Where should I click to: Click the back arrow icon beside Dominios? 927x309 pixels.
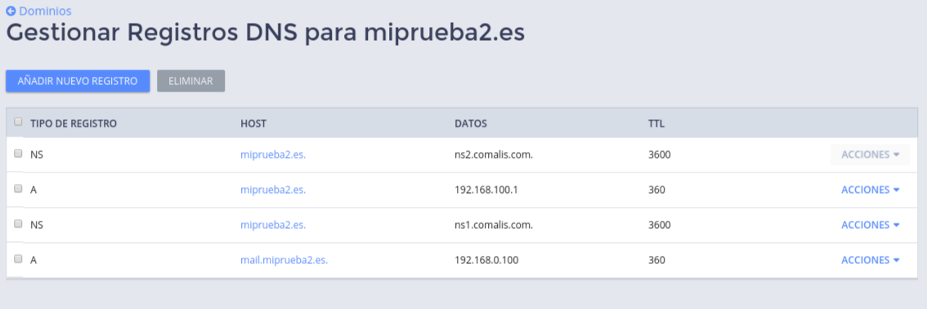tap(11, 11)
